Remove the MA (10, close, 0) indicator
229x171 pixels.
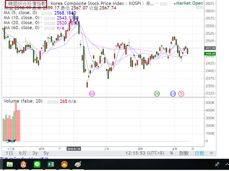click(53, 19)
